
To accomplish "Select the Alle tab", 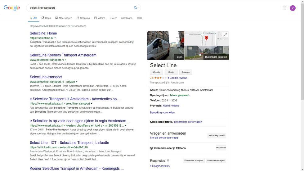I will pos(34,18).
